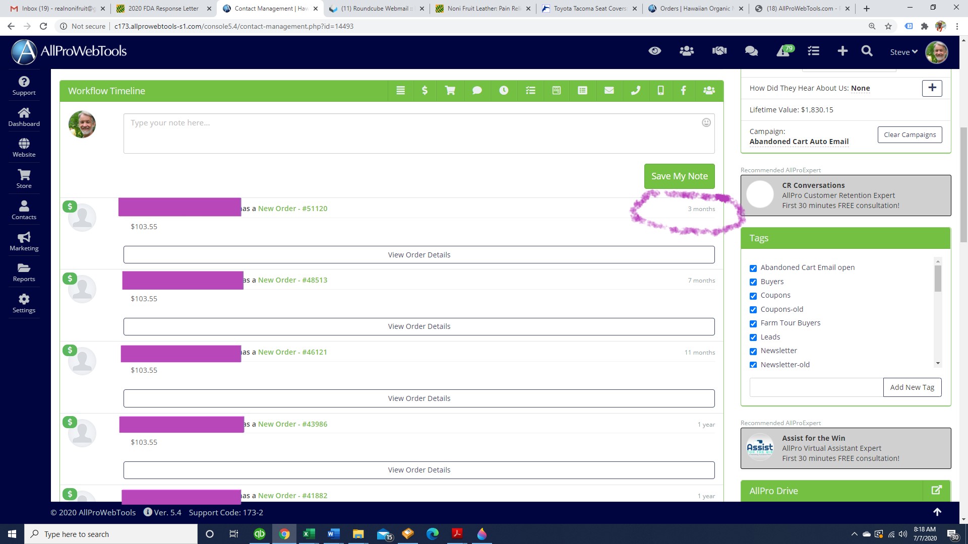Click Save My Note button
The height and width of the screenshot is (544, 968).
679,176
